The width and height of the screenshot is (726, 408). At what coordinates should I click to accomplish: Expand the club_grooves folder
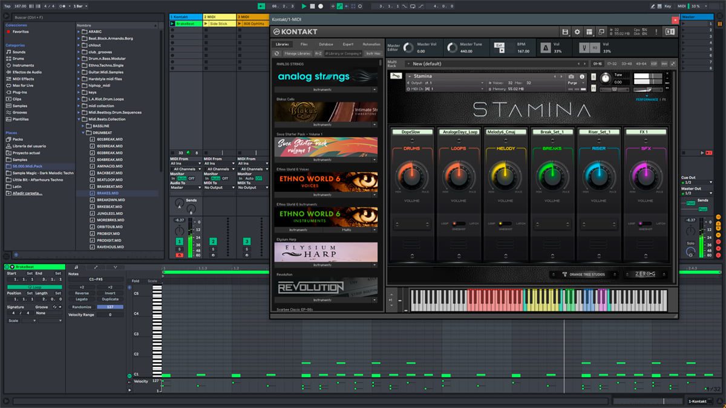[79, 52]
